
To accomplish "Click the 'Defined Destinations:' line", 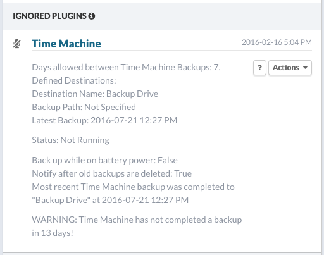I will coord(74,80).
